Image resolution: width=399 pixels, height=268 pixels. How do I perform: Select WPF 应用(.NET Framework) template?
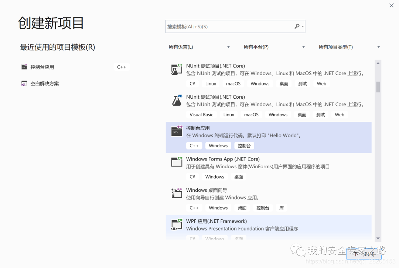pyautogui.click(x=269, y=227)
